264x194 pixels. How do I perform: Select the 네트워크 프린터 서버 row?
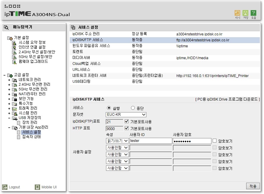[165, 76]
